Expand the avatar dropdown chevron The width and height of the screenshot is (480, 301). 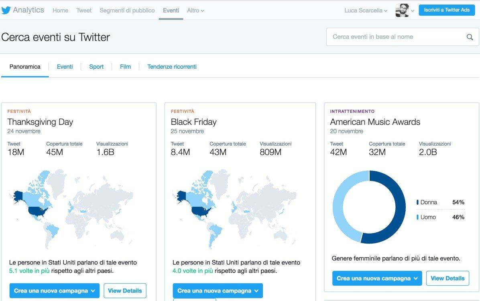413,11
